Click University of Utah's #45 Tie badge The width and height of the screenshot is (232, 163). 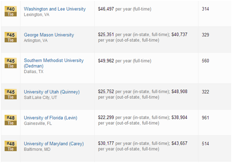click(11, 94)
